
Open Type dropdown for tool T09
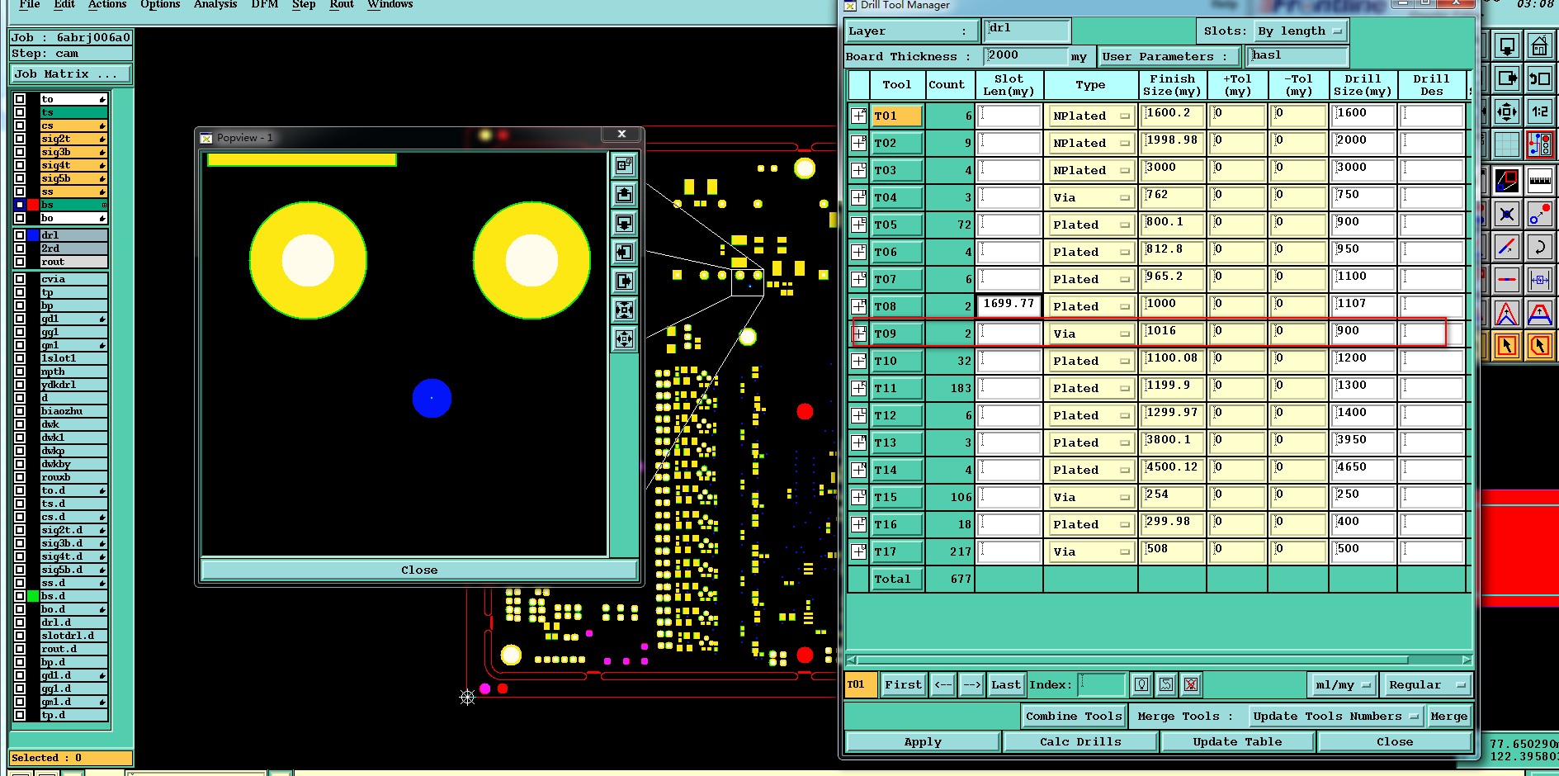click(1091, 334)
